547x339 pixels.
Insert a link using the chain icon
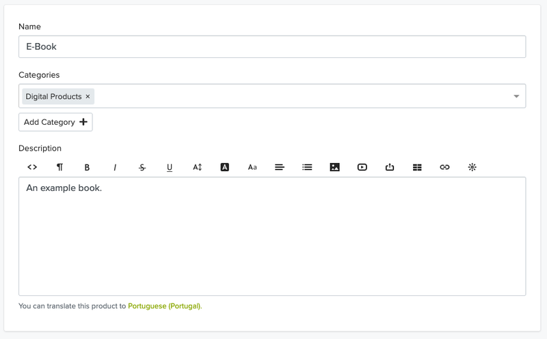[x=444, y=167]
